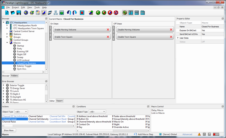Click the second green round macro icon
Viewport: 226px width, 138px height.
click(x=104, y=13)
